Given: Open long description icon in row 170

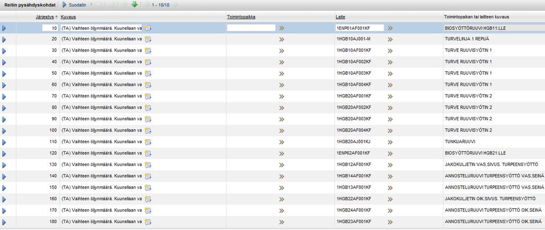Looking at the screenshot, I should point(148,210).
